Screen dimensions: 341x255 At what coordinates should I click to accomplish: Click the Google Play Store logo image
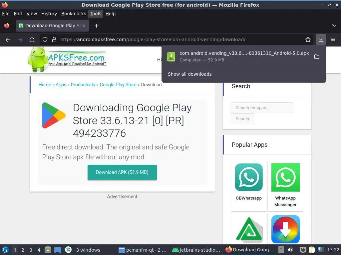click(54, 115)
